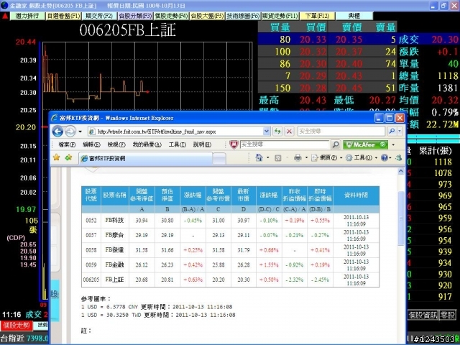Click the FB科技 row name cell

(x=114, y=221)
